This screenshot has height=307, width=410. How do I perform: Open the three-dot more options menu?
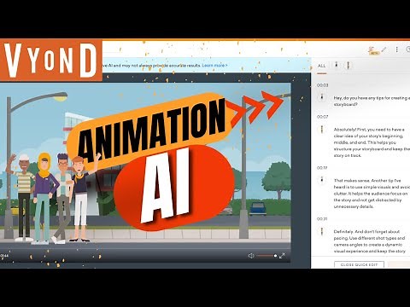pos(396,49)
